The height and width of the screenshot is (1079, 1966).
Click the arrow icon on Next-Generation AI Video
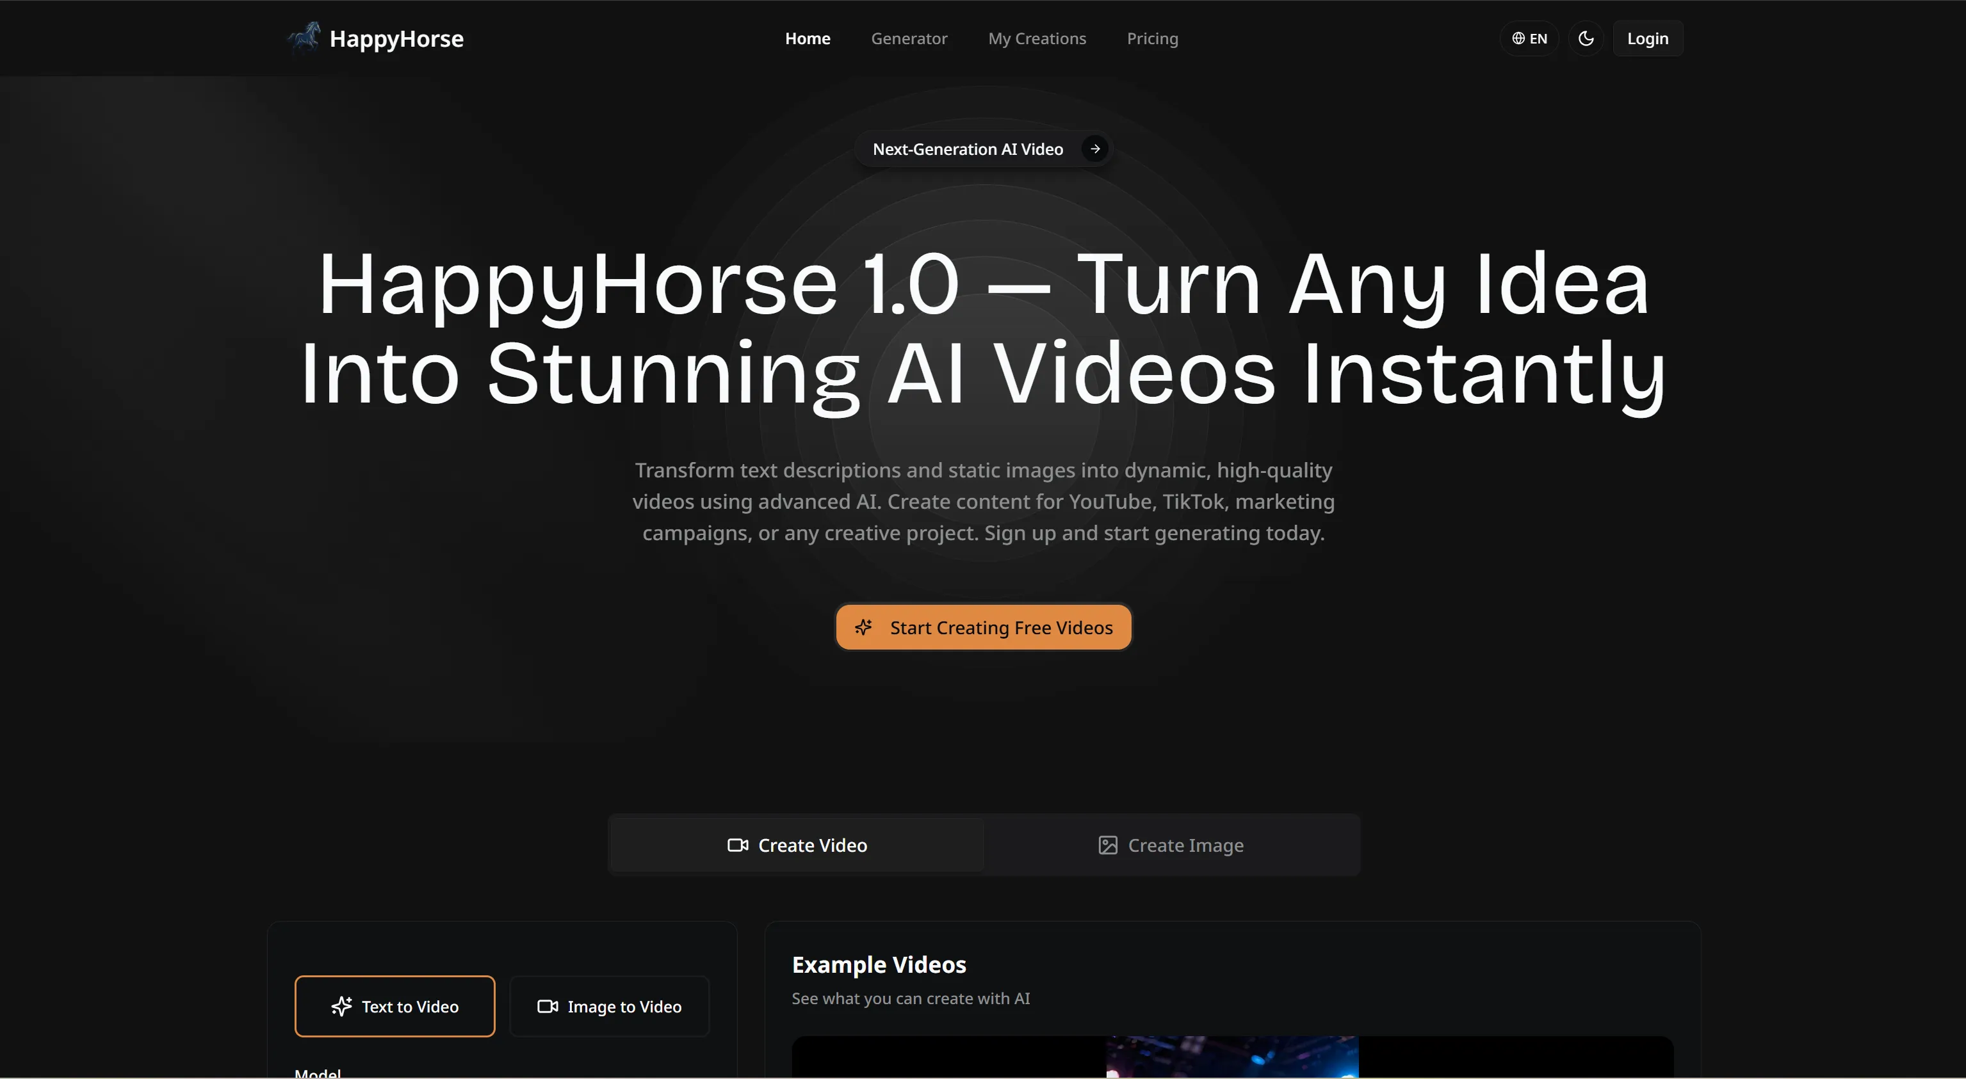[1095, 148]
